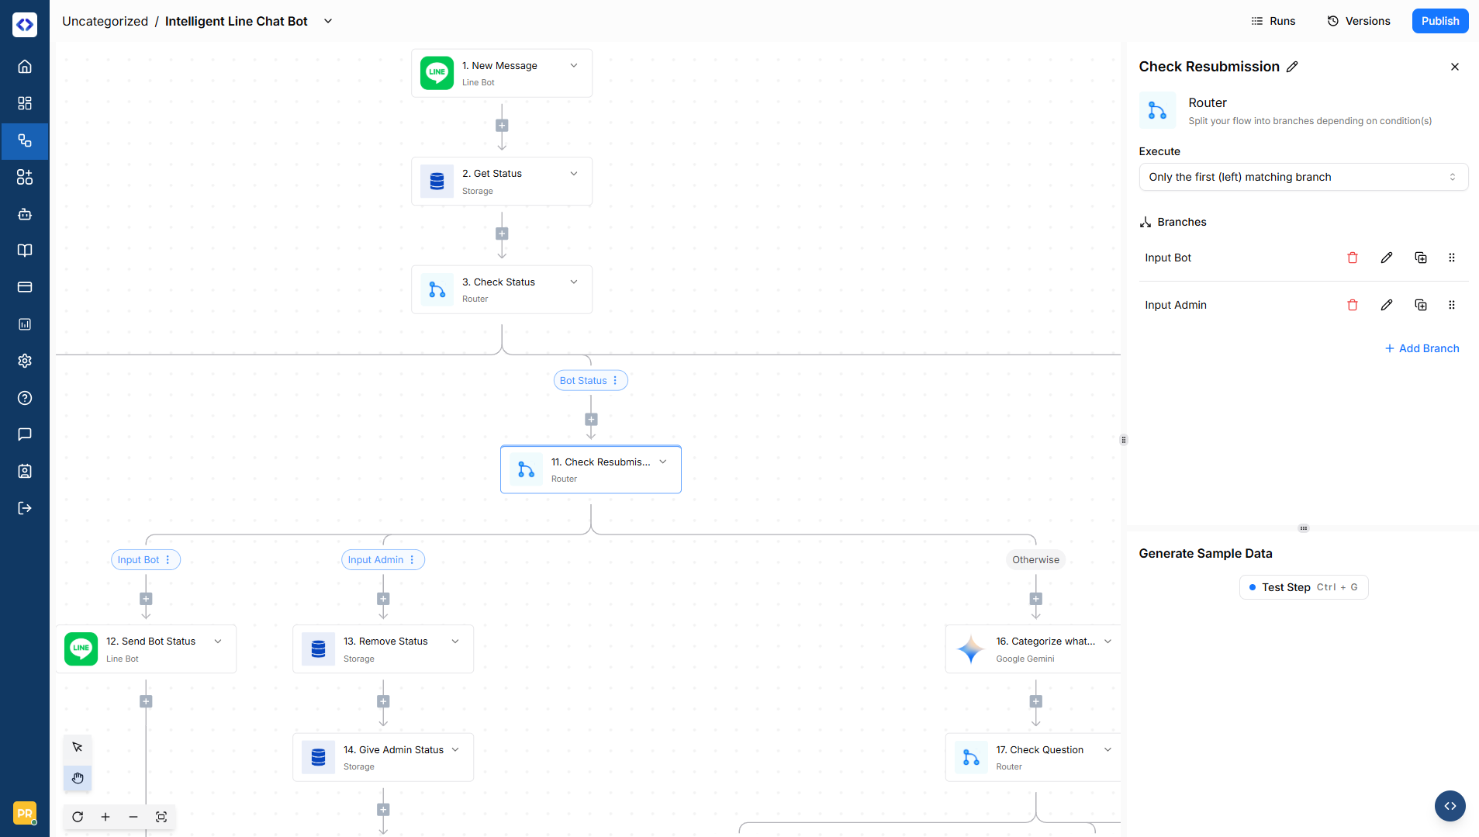Open the home page from sidebar
1479x837 pixels.
pyautogui.click(x=25, y=67)
